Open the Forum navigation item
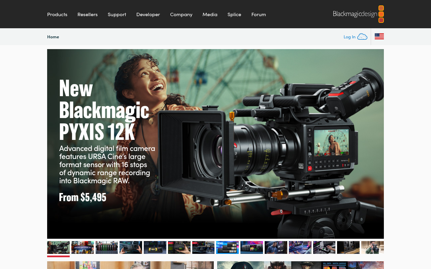This screenshot has height=269, width=431. (258, 14)
